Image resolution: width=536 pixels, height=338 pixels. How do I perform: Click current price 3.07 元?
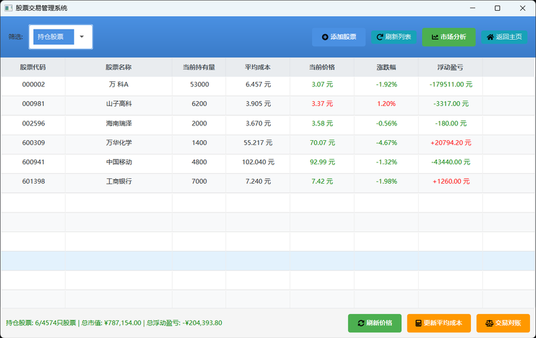(322, 84)
